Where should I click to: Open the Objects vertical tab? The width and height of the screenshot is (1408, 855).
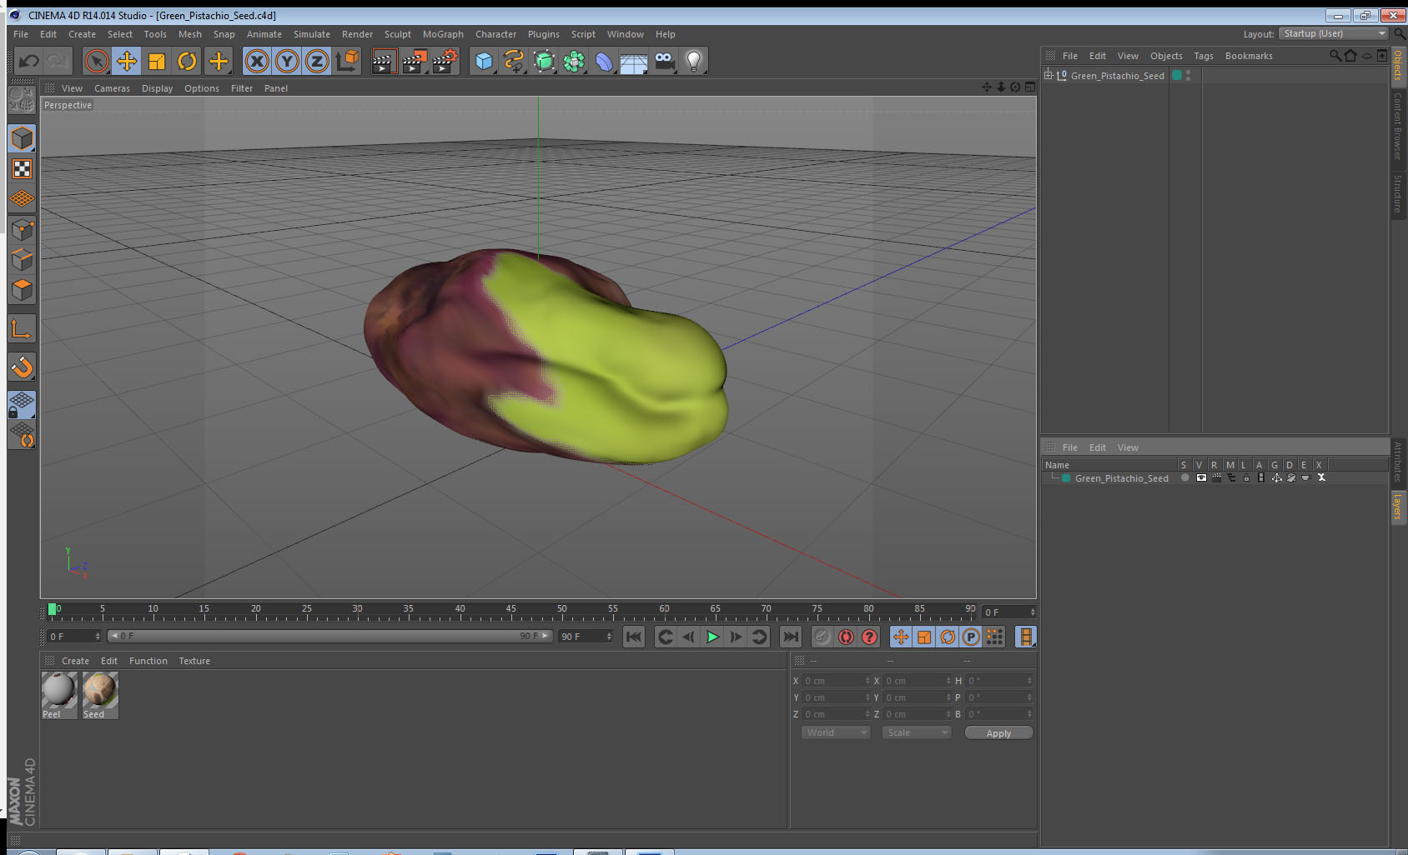[1398, 65]
